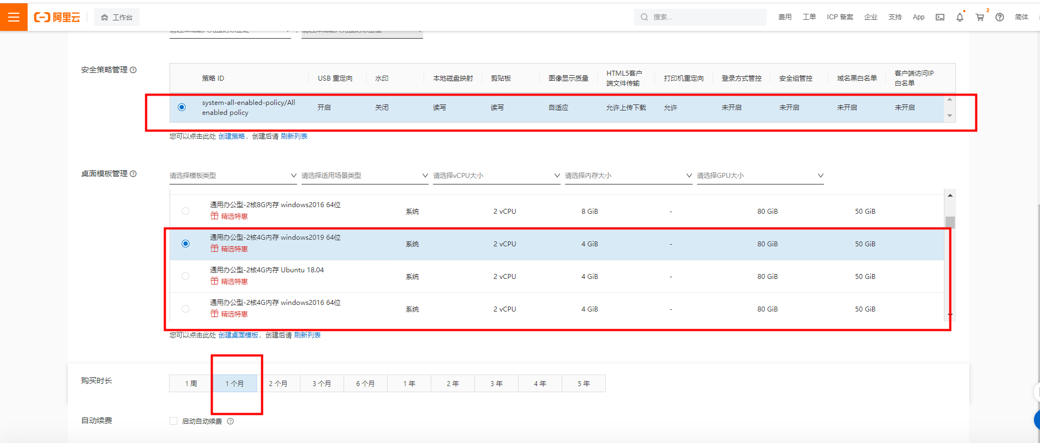Viewport: 1040px width, 443px height.
Task: Choose 4 年 purchase duration
Action: pyautogui.click(x=540, y=383)
